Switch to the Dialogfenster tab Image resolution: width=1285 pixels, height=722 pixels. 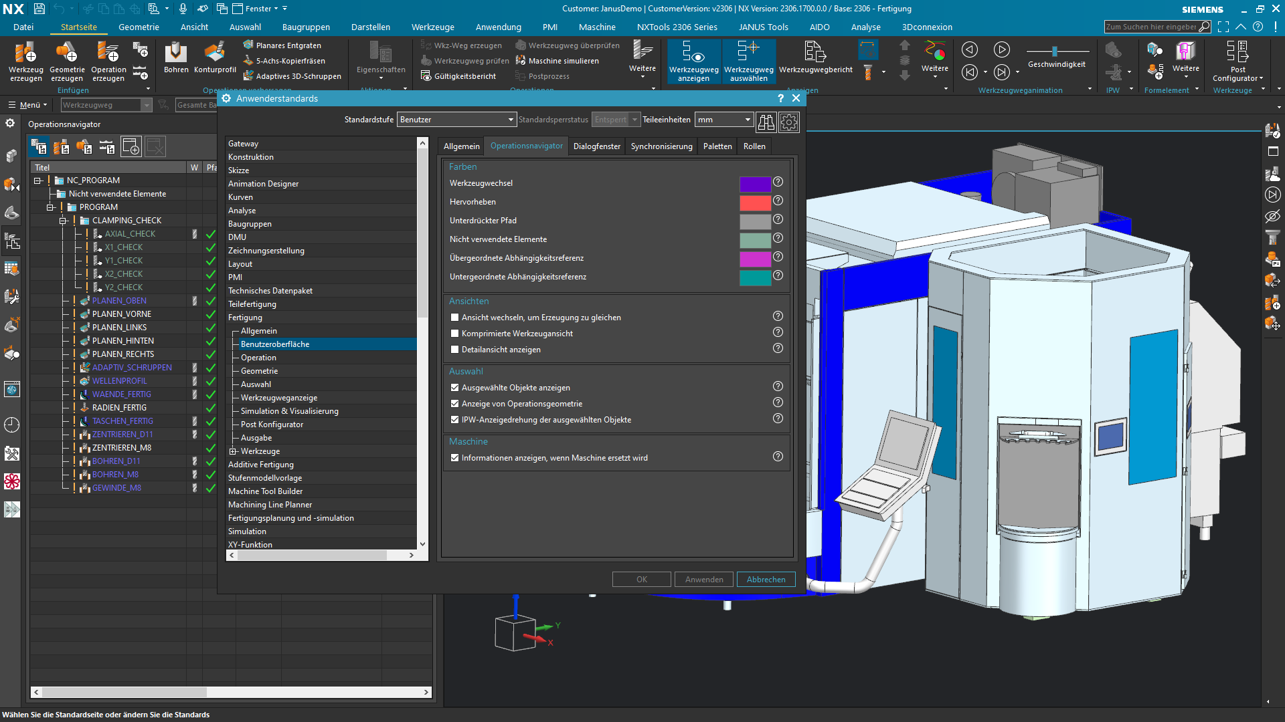[597, 146]
